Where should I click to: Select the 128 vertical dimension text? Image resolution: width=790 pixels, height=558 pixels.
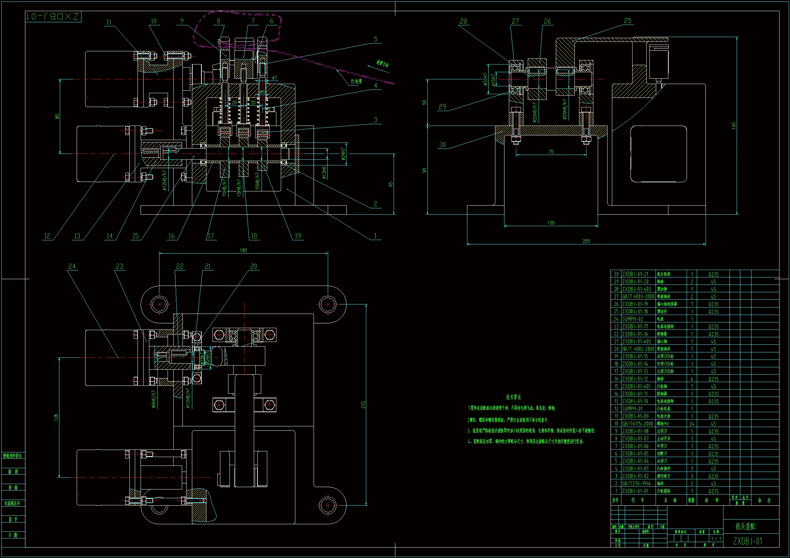(x=56, y=417)
